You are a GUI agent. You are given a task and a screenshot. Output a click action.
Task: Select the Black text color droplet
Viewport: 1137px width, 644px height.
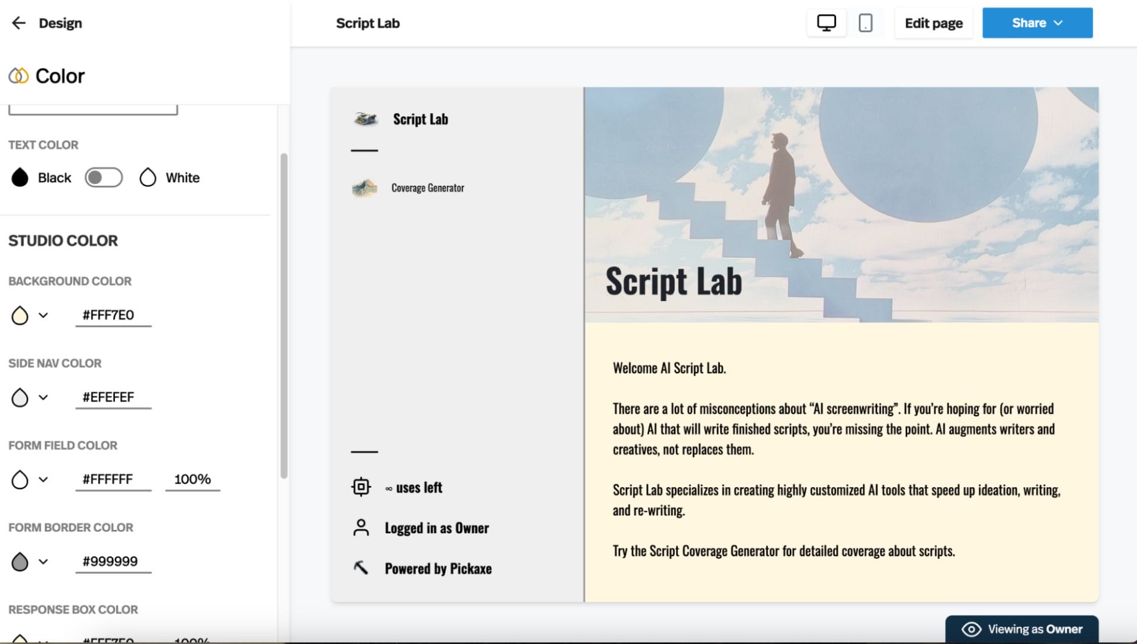tap(20, 177)
